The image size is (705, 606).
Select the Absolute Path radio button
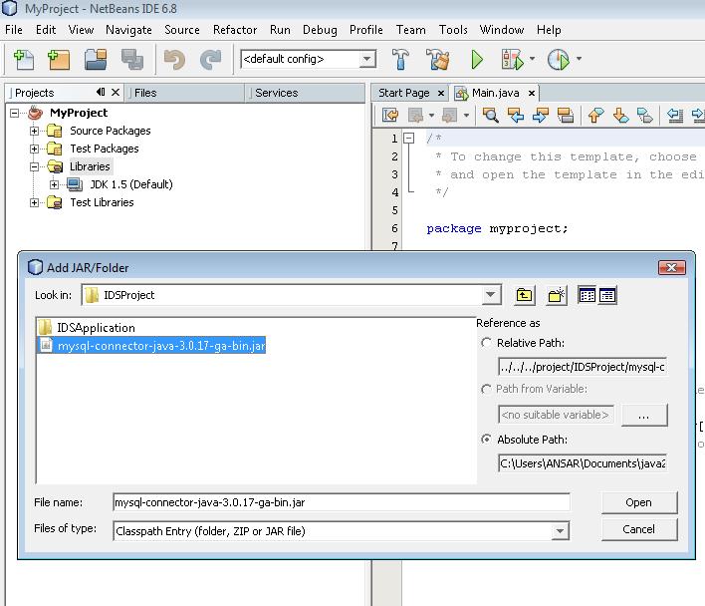click(486, 440)
